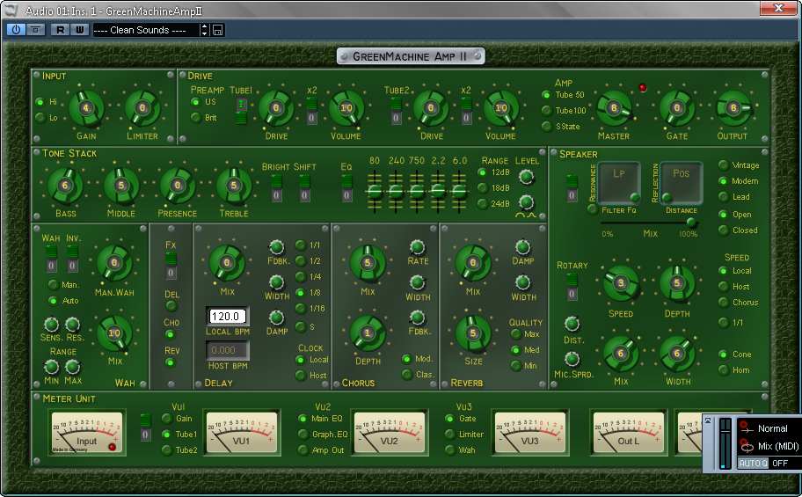This screenshot has height=497, width=802.
Task: Enable the Write automation W button
Action: coord(78,29)
